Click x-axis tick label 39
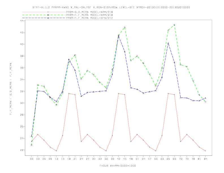The width and height of the screenshot is (224, 173). click(x=112, y=159)
